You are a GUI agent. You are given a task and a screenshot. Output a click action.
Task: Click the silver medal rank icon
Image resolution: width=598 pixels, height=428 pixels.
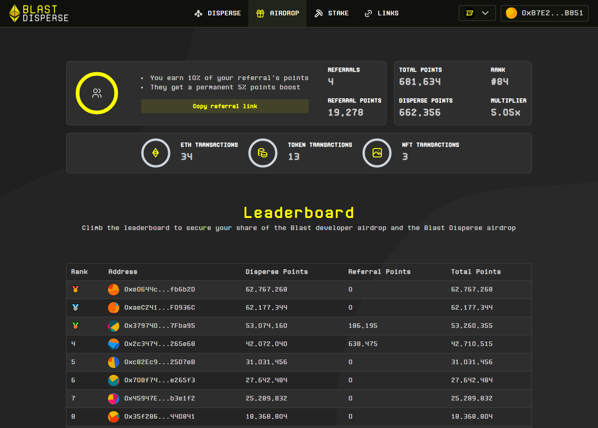pyautogui.click(x=75, y=307)
